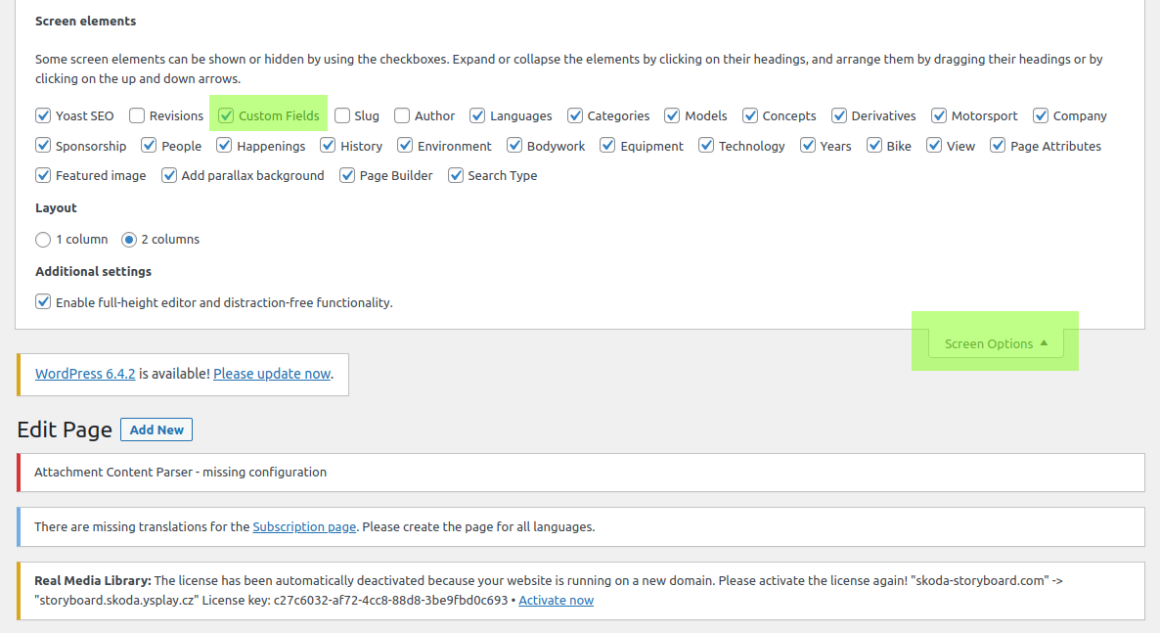The width and height of the screenshot is (1160, 633).
Task: Enable the Revisions checkbox
Action: (x=137, y=115)
